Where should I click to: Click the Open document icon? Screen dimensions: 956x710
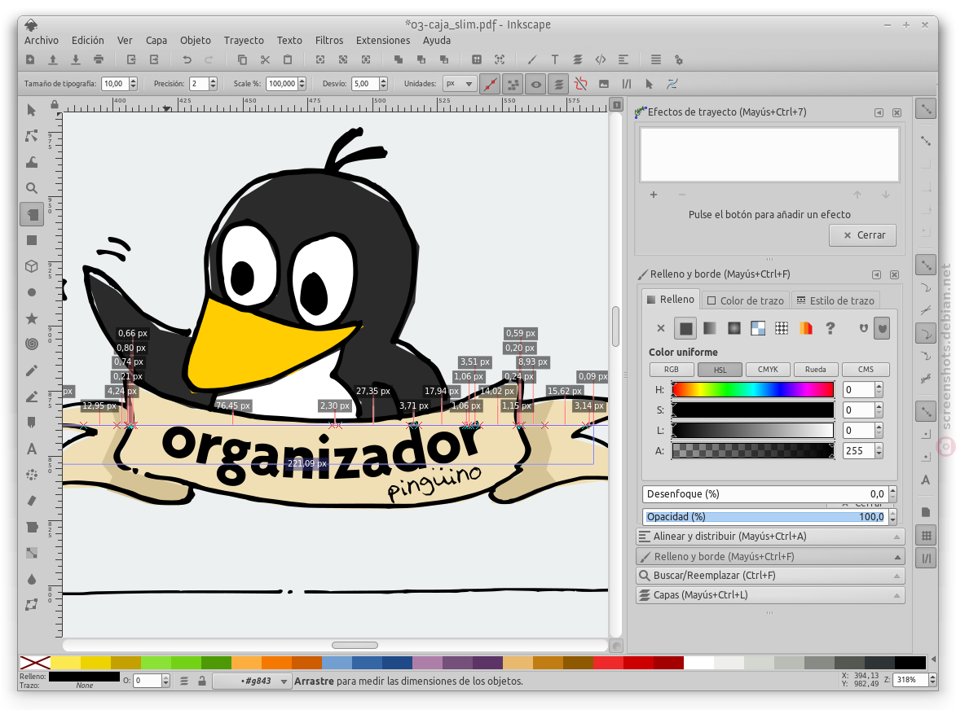click(53, 59)
